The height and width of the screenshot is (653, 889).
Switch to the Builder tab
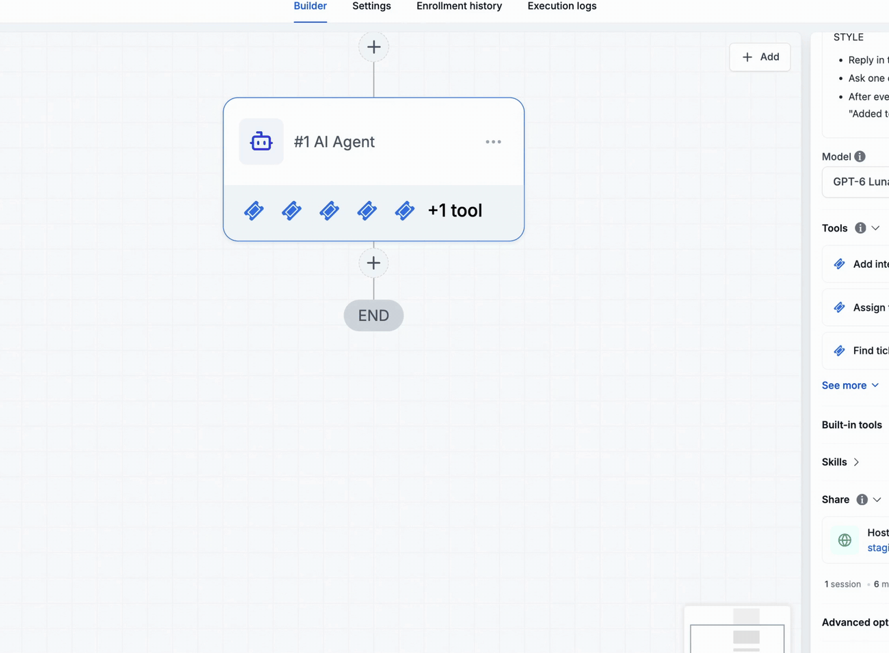point(310,6)
